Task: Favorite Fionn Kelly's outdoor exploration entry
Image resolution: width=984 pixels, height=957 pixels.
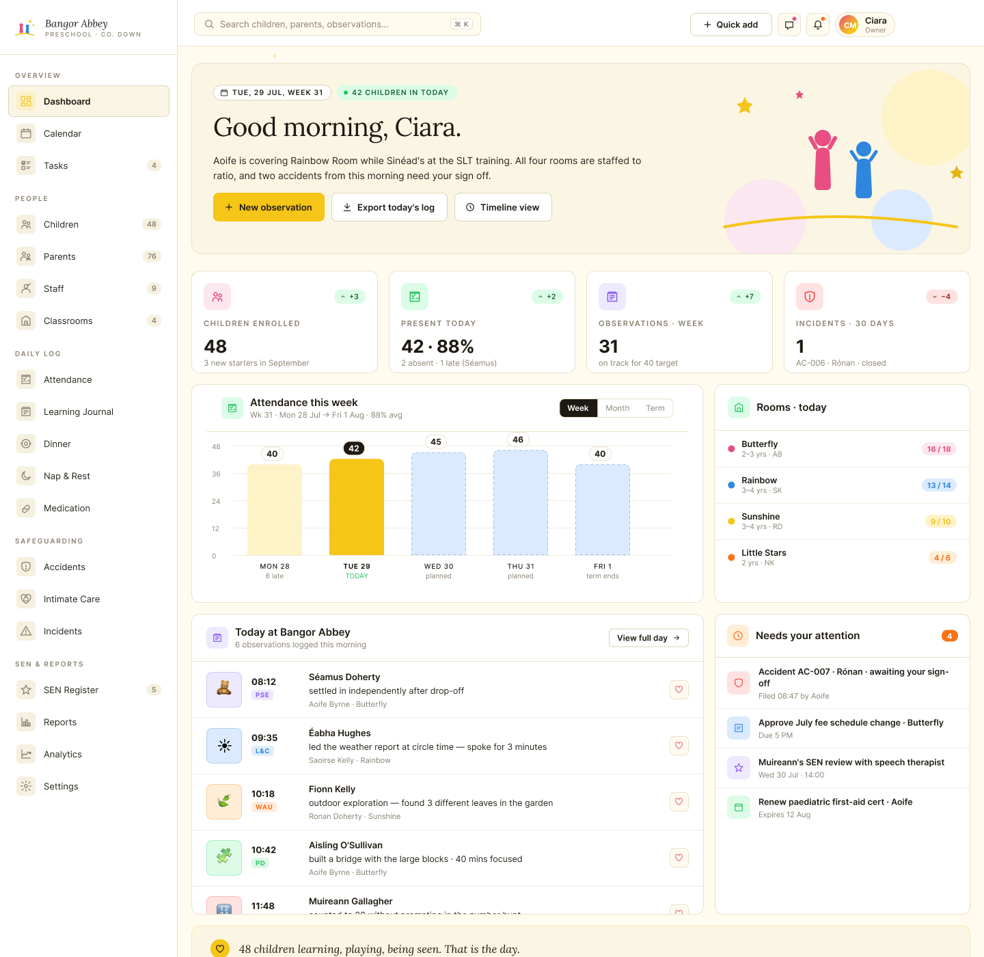Action: coord(679,802)
